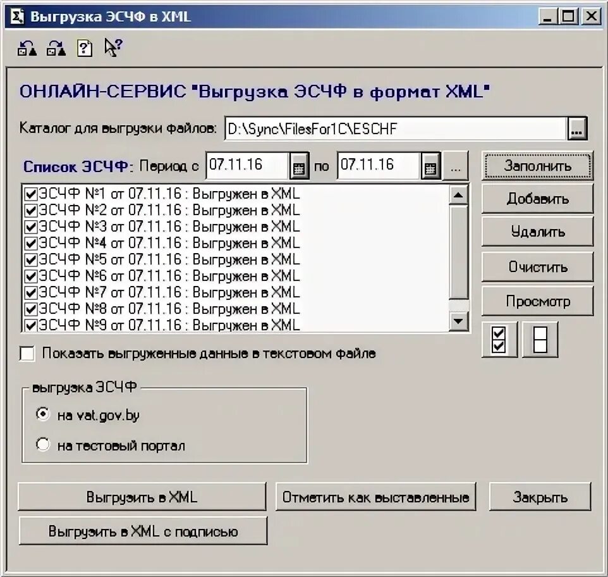
Task: Uncheck ЭСЧФ №3 от 07.11.16
Action: 30,226
